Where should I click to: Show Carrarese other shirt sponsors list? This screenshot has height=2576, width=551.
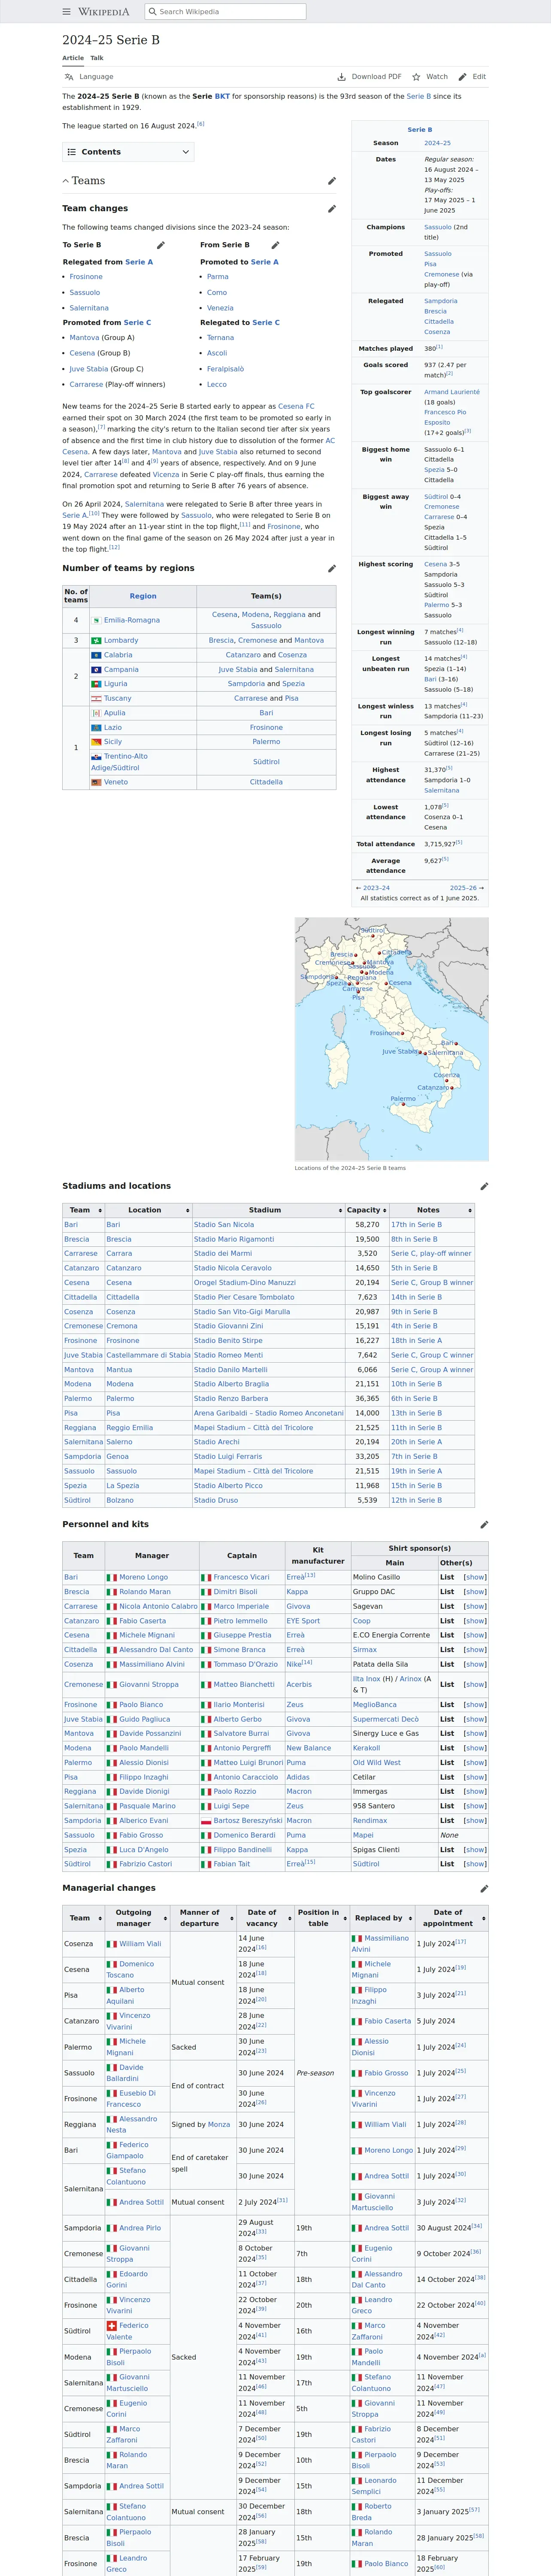475,1606
